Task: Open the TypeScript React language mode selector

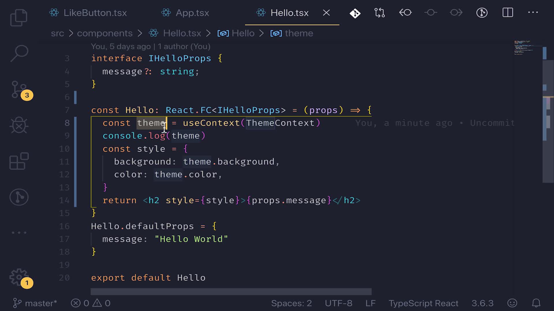Action: pyautogui.click(x=423, y=303)
